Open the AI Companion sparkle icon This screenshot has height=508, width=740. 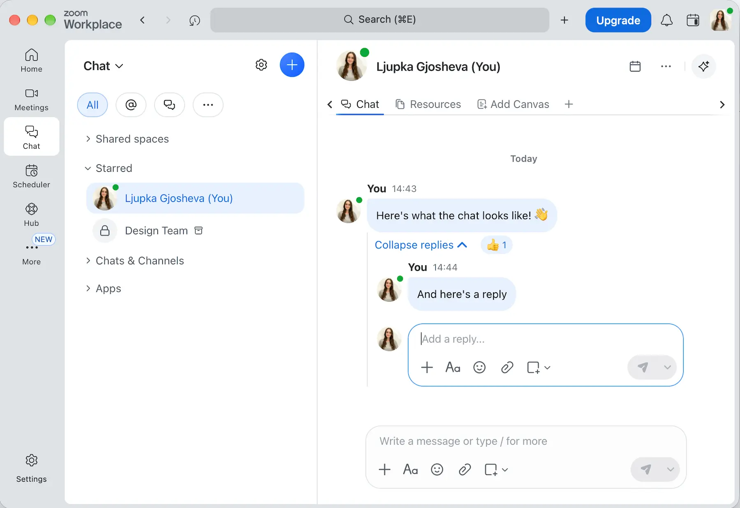tap(703, 66)
